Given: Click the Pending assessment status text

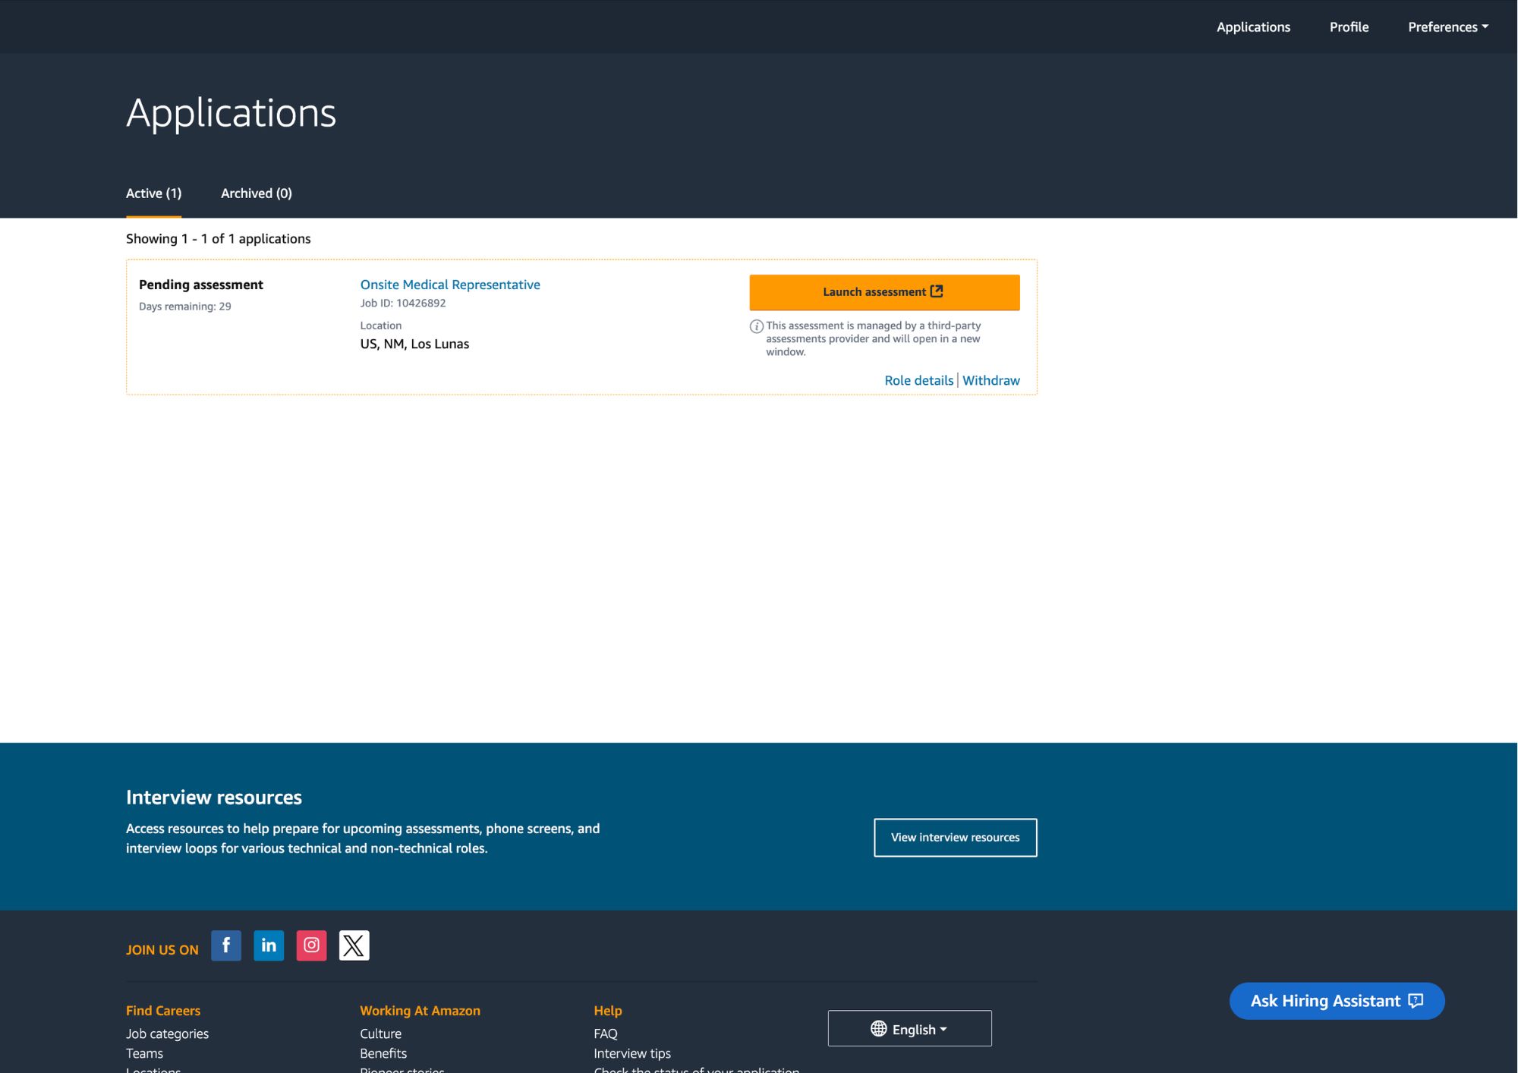Looking at the screenshot, I should [x=201, y=285].
